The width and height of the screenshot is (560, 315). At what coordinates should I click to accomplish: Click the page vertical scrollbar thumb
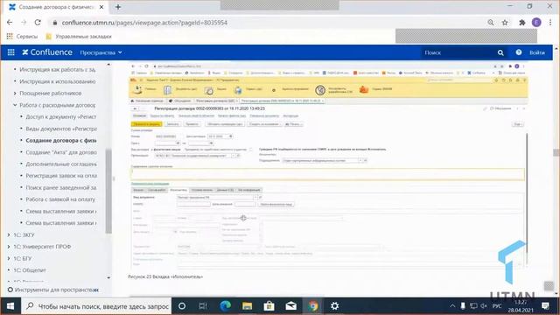556,152
